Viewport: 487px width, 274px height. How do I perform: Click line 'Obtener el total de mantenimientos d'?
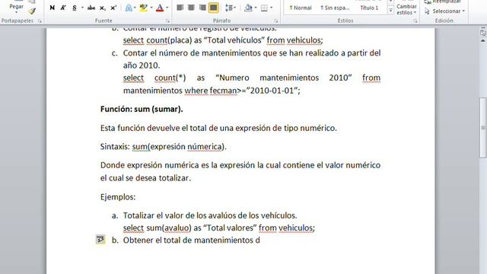(x=191, y=241)
